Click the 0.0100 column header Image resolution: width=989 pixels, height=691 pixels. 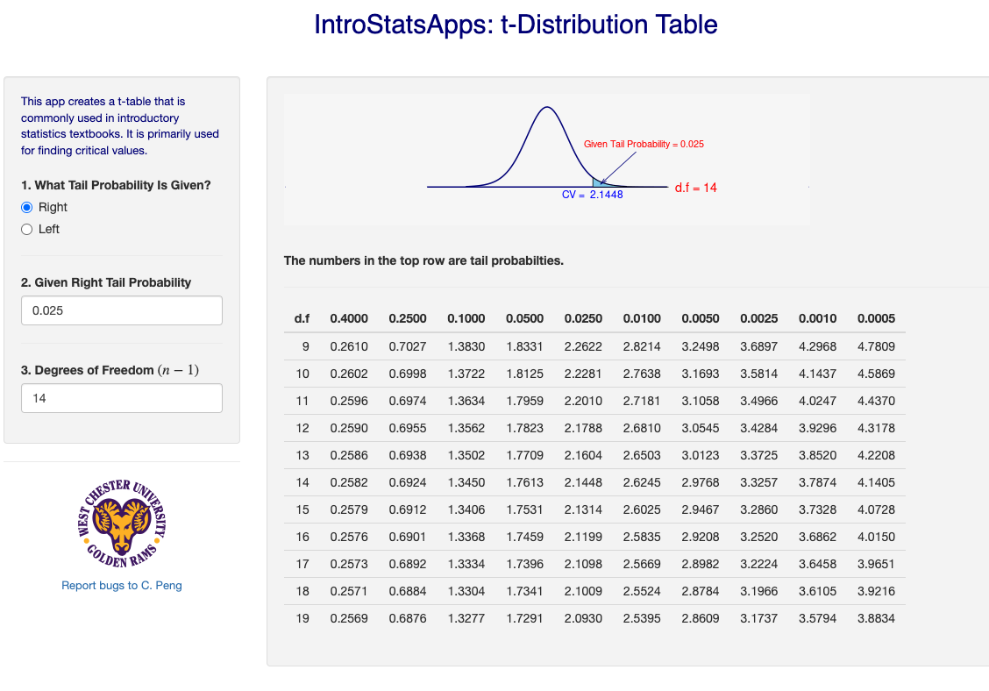(x=642, y=318)
